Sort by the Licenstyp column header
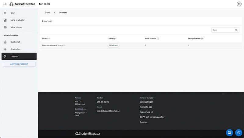 click(x=111, y=39)
